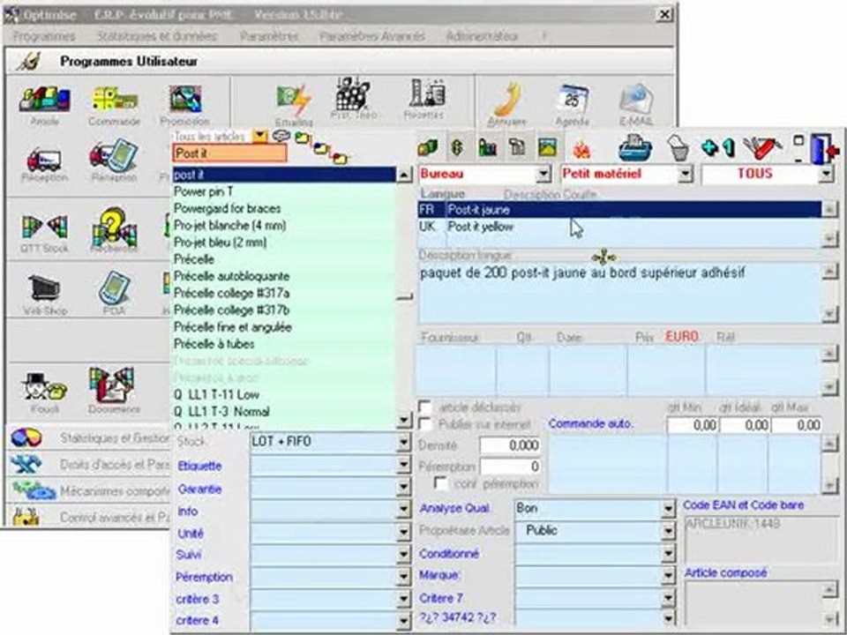This screenshot has height=635, width=847.
Task: Click the article list scroll-down arrow
Action: tap(404, 420)
